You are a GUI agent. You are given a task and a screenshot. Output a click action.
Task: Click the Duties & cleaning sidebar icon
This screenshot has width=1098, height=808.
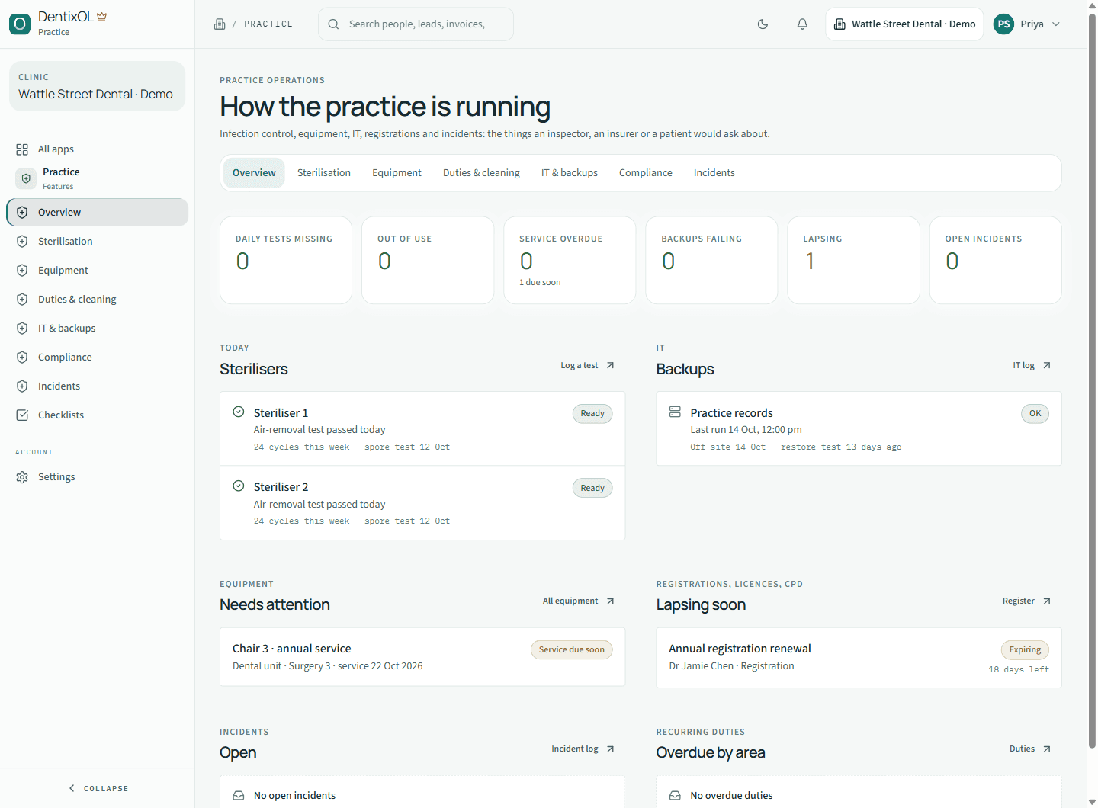click(x=22, y=300)
